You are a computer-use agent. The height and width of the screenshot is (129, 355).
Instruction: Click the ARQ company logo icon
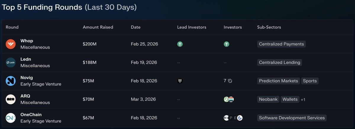click(x=11, y=99)
